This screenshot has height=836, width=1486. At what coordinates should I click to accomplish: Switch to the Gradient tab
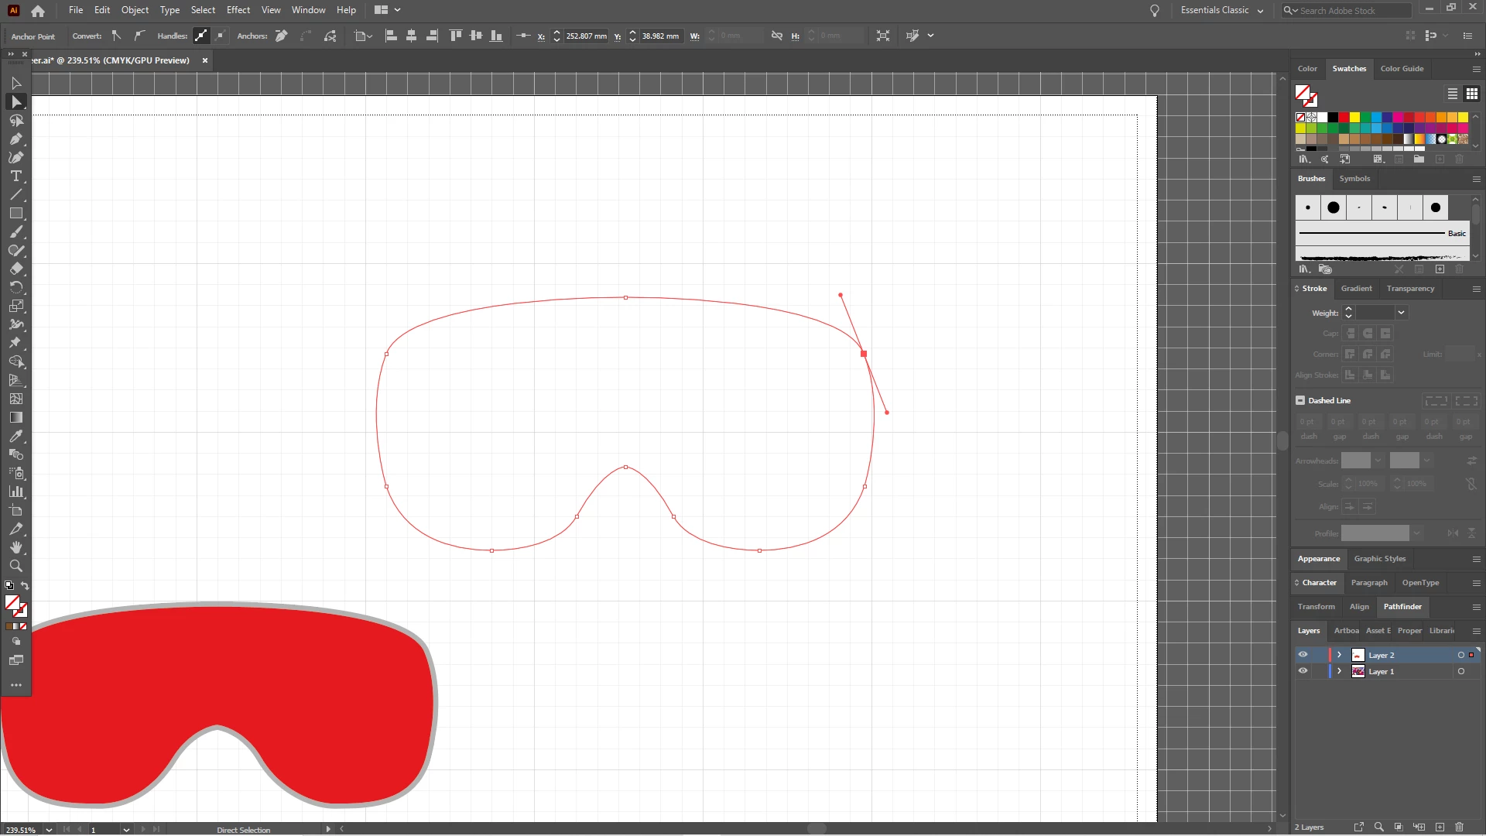[x=1356, y=288]
